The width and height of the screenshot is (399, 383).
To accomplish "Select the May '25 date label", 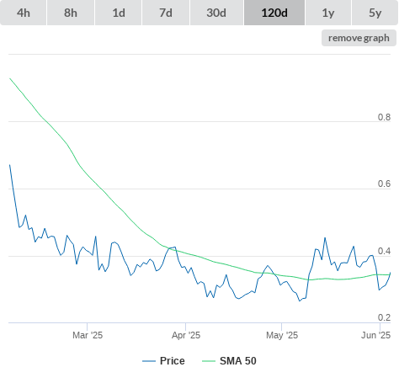I will pyautogui.click(x=282, y=335).
